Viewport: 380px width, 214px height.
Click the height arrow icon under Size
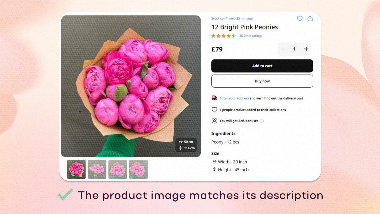point(214,169)
